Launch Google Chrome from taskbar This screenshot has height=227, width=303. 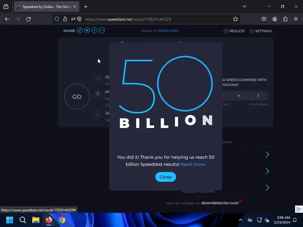tap(62, 220)
